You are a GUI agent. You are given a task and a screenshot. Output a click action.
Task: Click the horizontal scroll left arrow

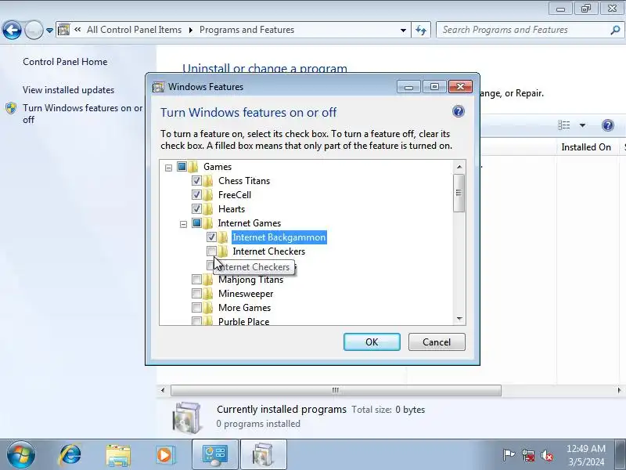[163, 390]
